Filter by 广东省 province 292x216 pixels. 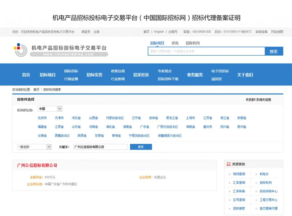pyautogui.click(x=145, y=127)
